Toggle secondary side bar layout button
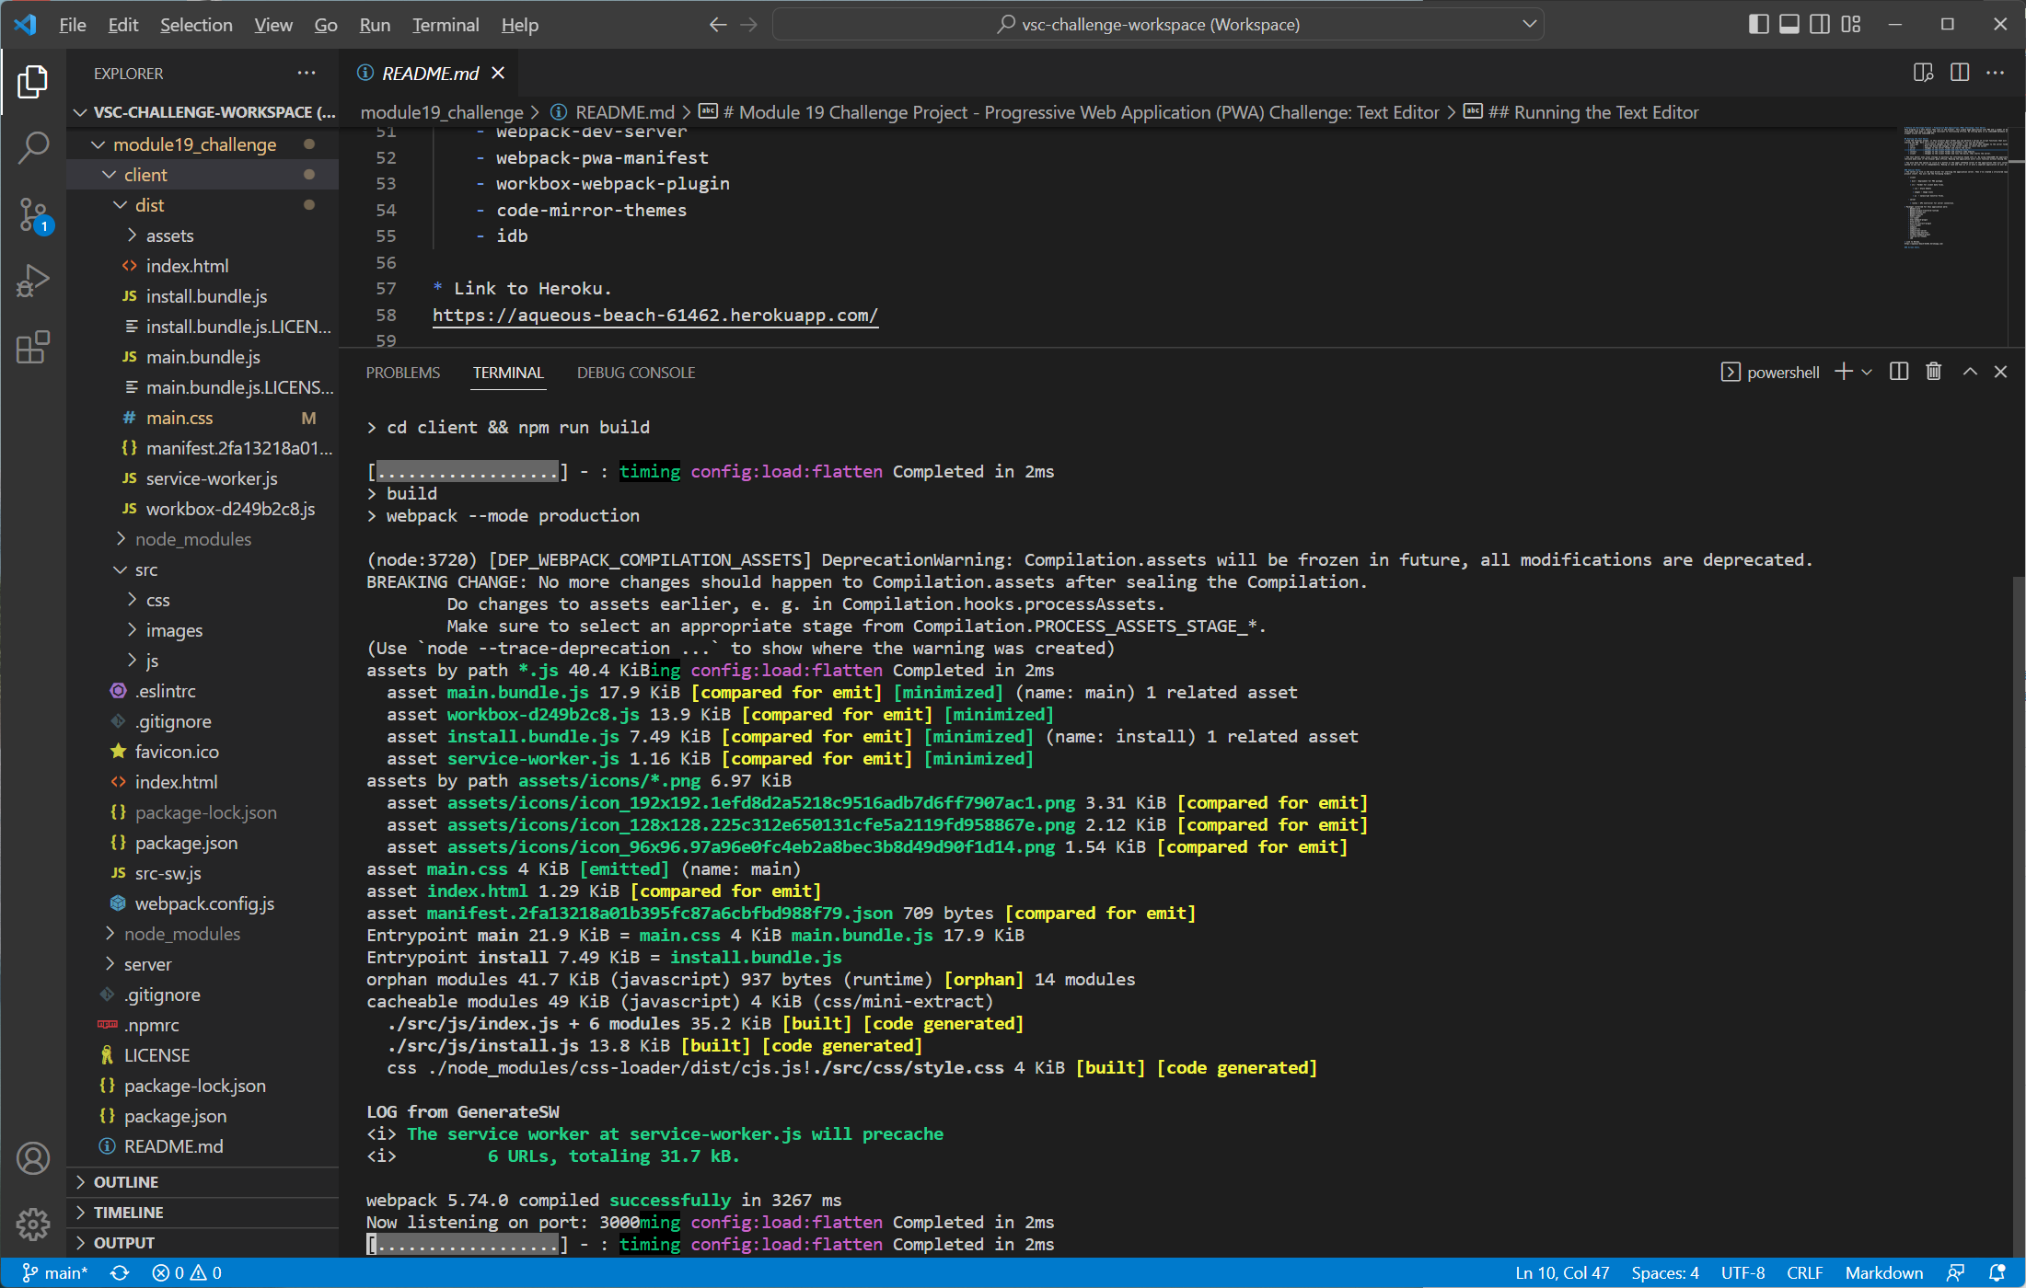This screenshot has height=1288, width=2026. pyautogui.click(x=1820, y=24)
